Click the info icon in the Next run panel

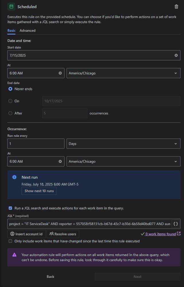point(14,177)
